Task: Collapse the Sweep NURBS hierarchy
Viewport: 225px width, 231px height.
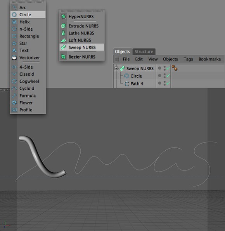Action: click(116, 68)
